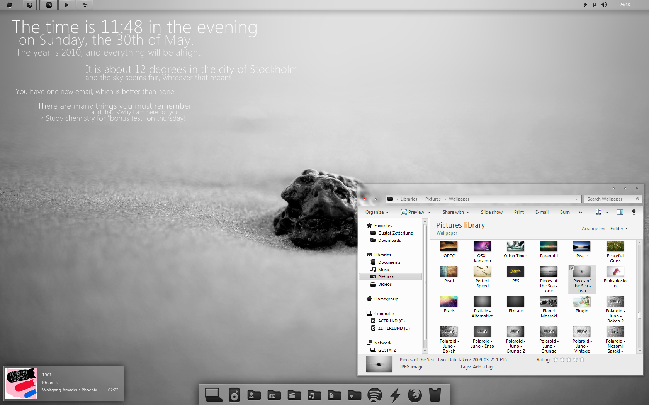This screenshot has height=405, width=649.
Task: Switch to Photoshop in the top taskbar
Action: tap(49, 5)
